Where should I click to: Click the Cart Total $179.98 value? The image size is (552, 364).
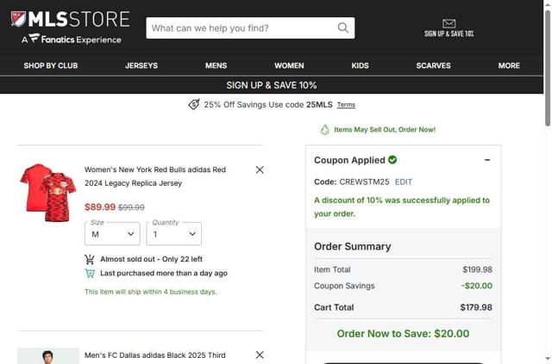click(476, 307)
